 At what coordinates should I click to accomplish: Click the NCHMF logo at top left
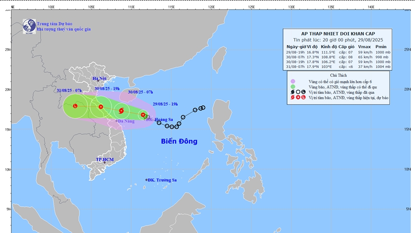pyautogui.click(x=29, y=25)
